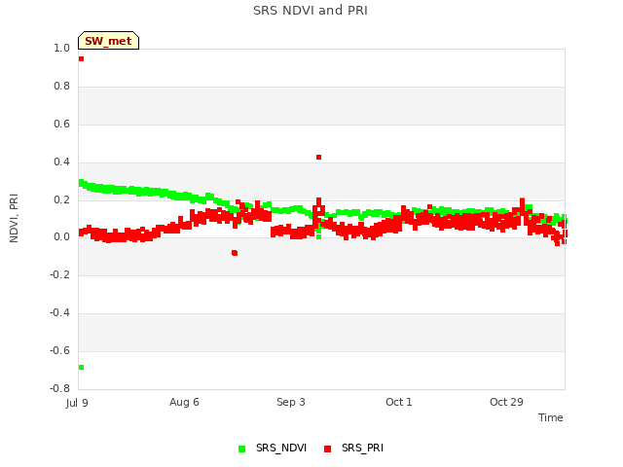The height and width of the screenshot is (467, 623).
Task: Select the red outlier point below zero
Action: pyautogui.click(x=235, y=253)
